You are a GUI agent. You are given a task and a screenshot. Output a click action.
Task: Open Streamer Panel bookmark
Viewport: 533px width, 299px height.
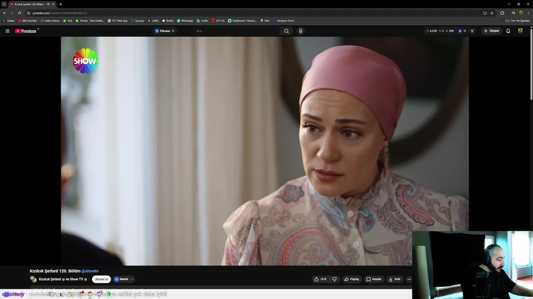pyautogui.click(x=284, y=20)
